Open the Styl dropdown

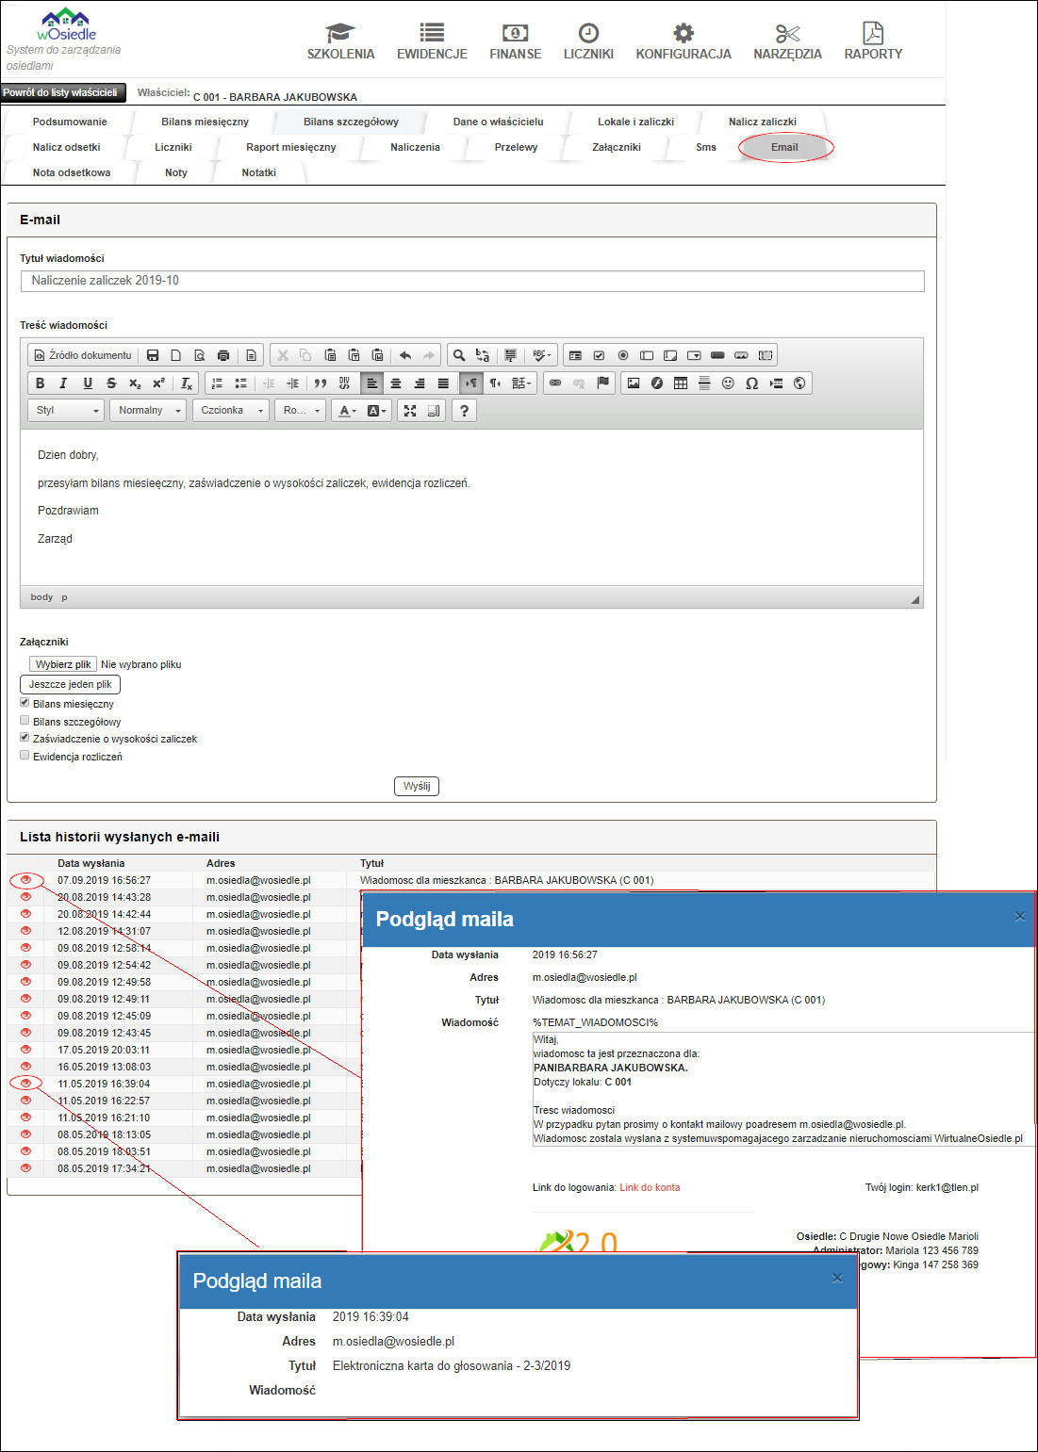66,411
